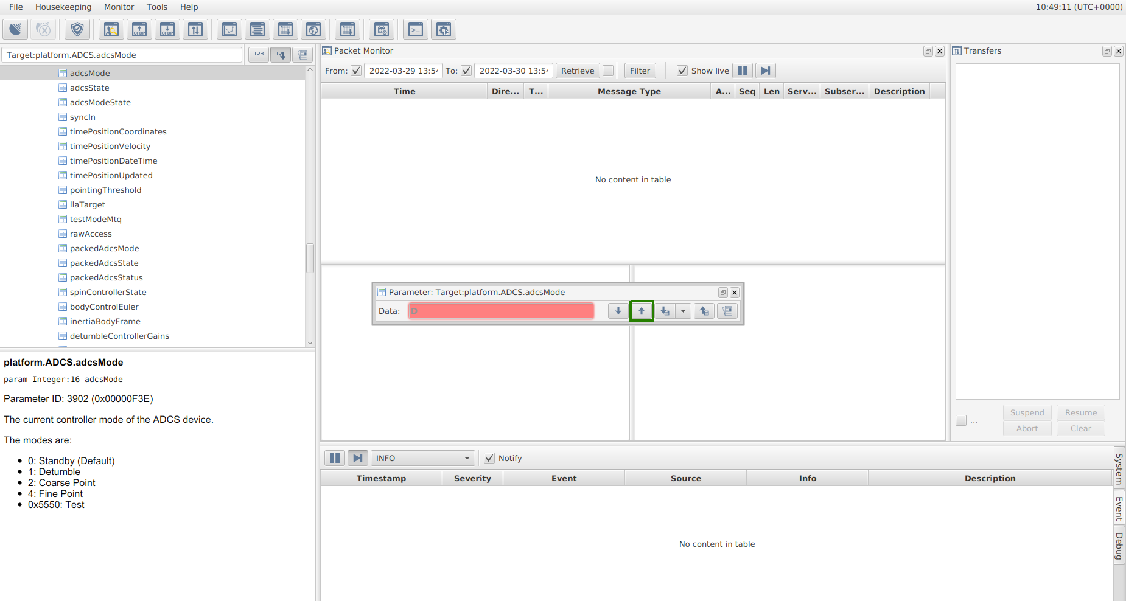Open dropdown arrow beside download-to-file button

(683, 311)
